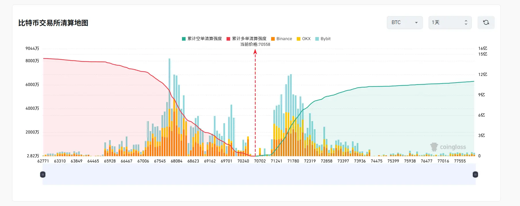Click right axis value 9亿
520x206 pixels.
481,95
